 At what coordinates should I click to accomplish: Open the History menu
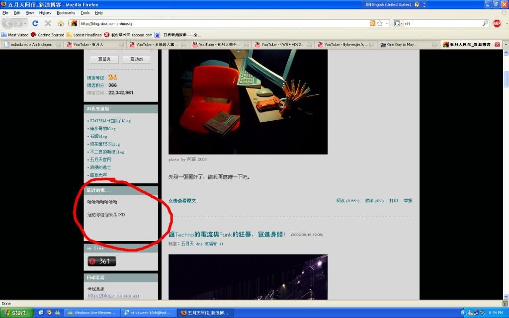click(45, 13)
